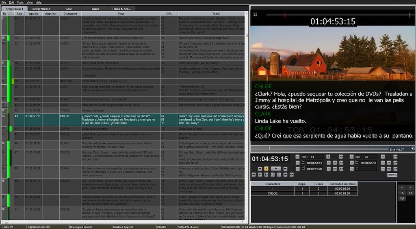Click the -A button
Image resolution: width=416 pixels, height=229 pixels.
coord(402,193)
